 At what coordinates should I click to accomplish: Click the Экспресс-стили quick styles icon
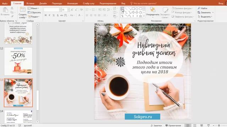click(165, 10)
